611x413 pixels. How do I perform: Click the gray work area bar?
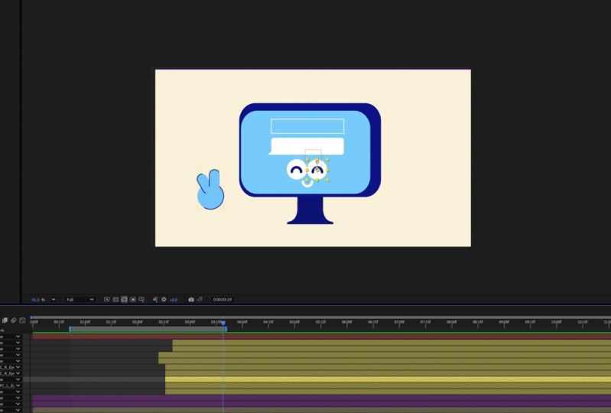(148, 329)
